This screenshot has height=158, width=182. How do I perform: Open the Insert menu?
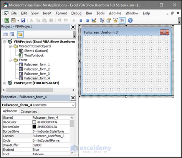point(47,13)
